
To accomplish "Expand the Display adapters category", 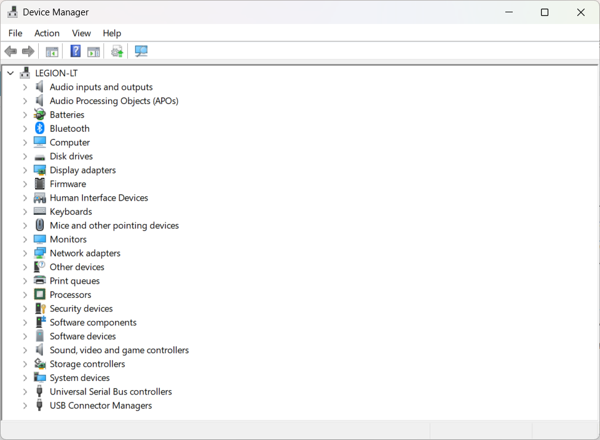I will coord(25,170).
